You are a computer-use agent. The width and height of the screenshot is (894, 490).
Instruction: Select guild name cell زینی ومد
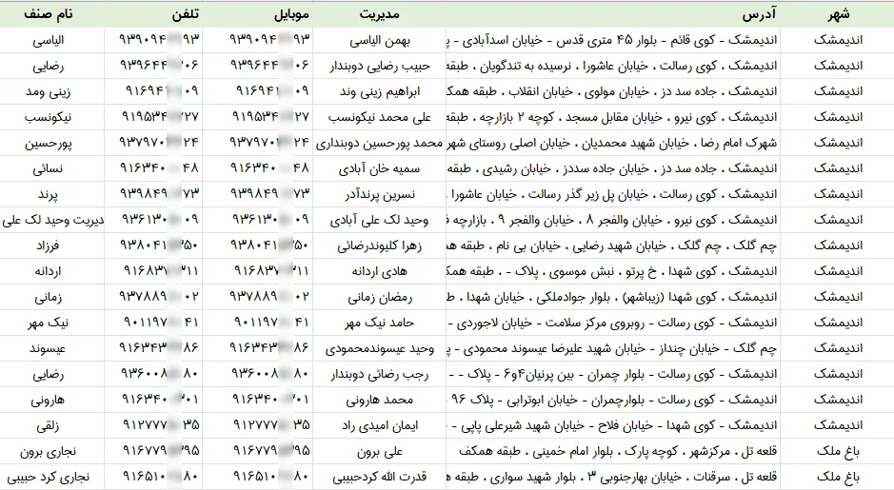pyautogui.click(x=51, y=91)
